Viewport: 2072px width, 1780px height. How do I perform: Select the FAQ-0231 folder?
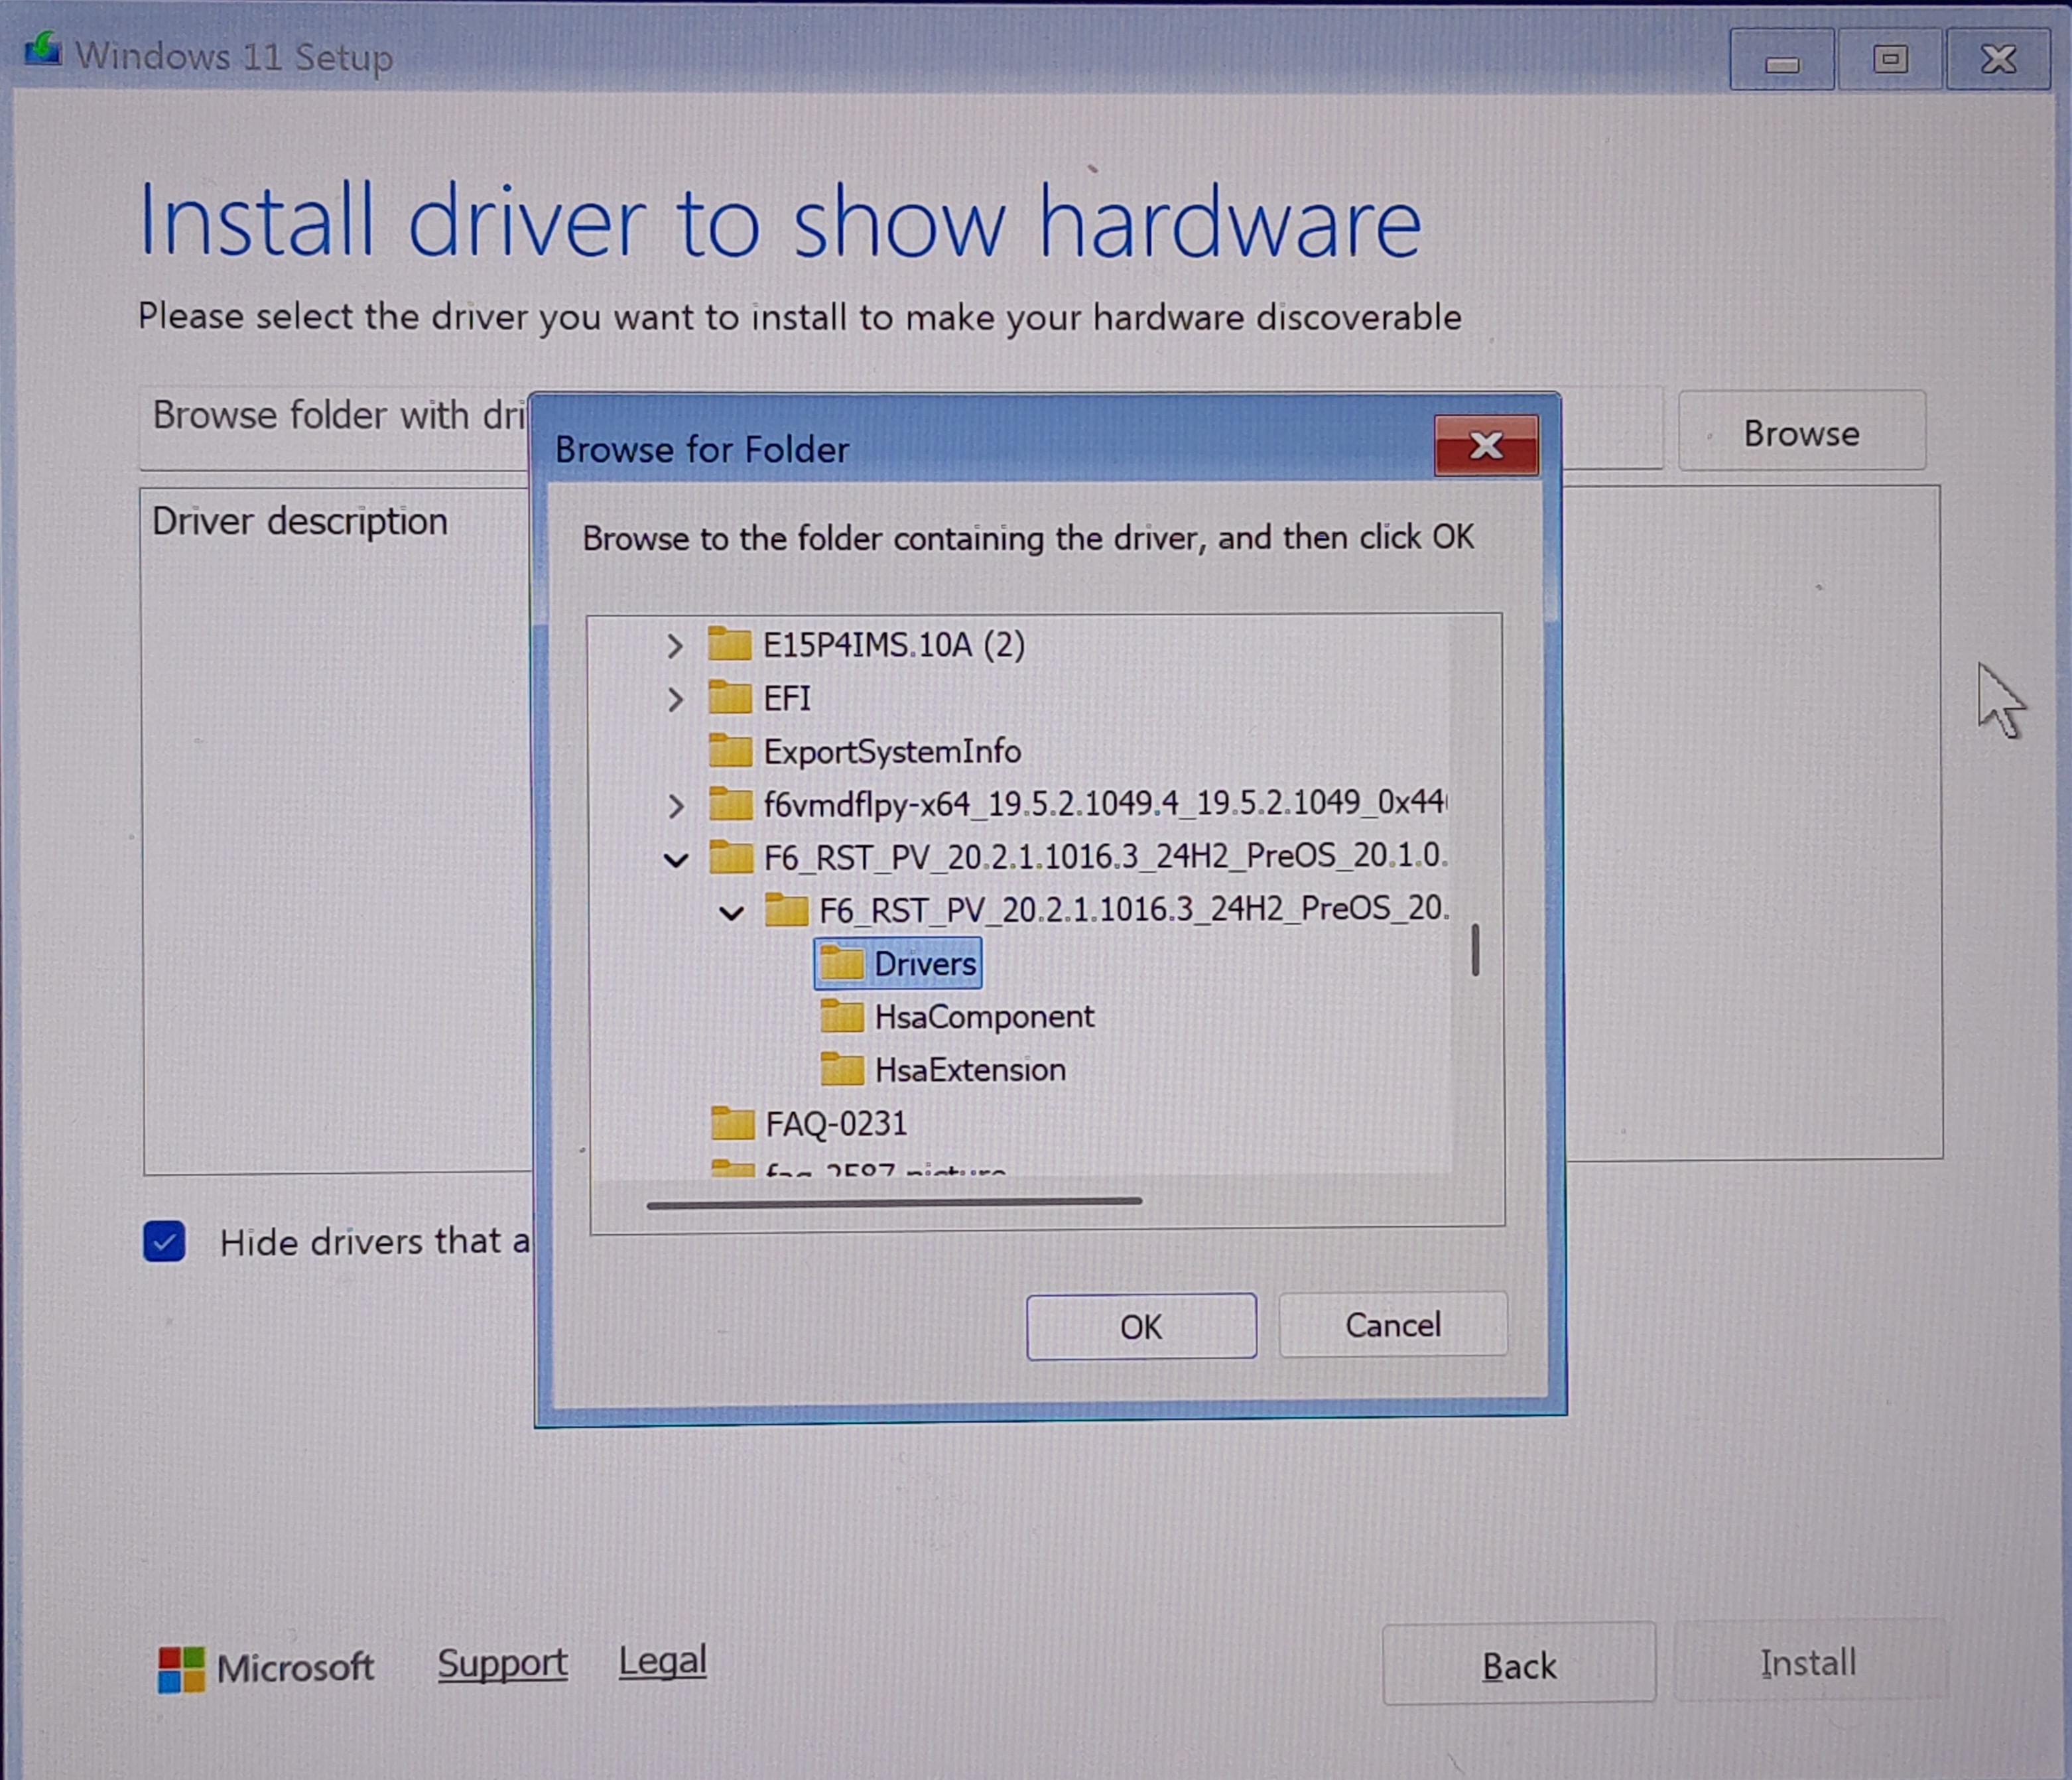click(836, 1124)
